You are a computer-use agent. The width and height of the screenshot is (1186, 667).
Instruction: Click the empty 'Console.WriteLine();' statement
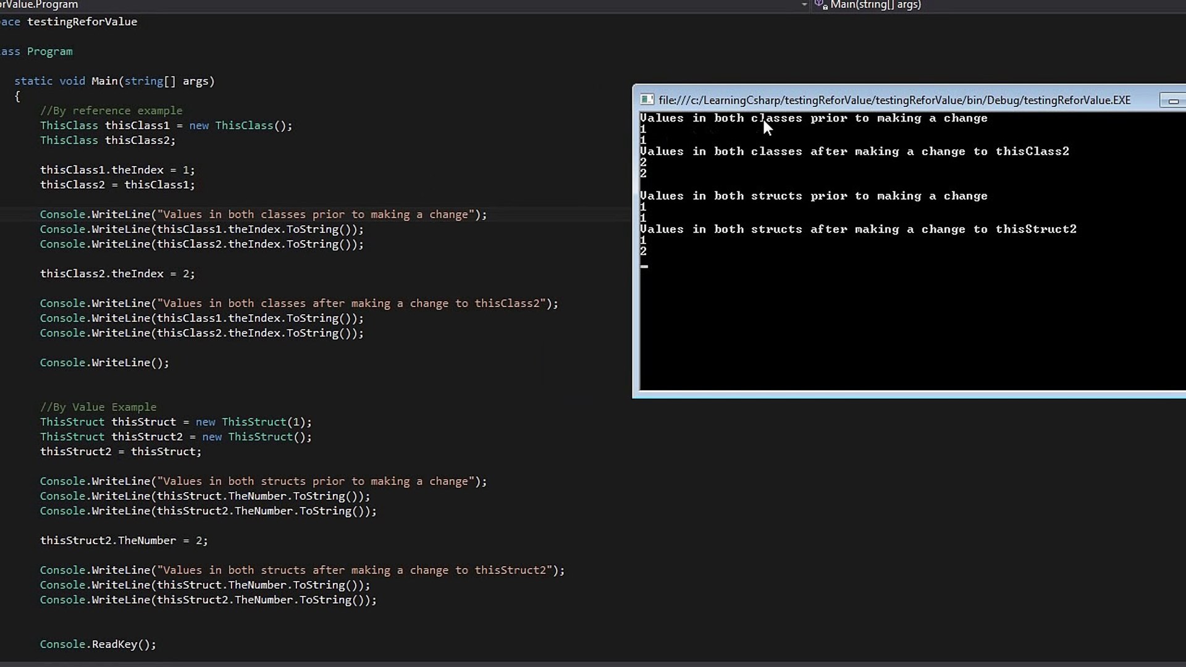tap(104, 363)
